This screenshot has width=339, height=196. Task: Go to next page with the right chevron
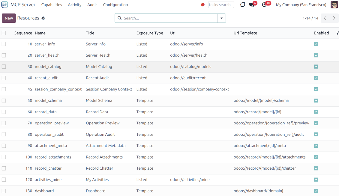[x=334, y=18]
